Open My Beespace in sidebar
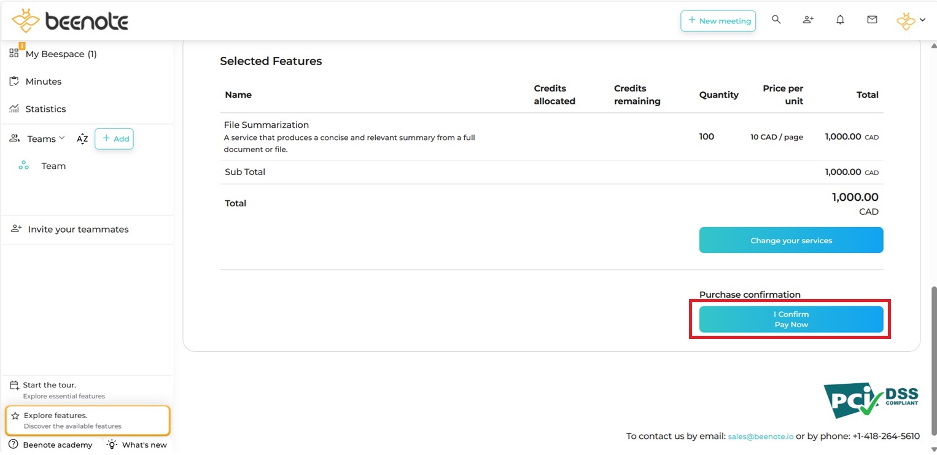This screenshot has height=455, width=937. click(x=61, y=54)
